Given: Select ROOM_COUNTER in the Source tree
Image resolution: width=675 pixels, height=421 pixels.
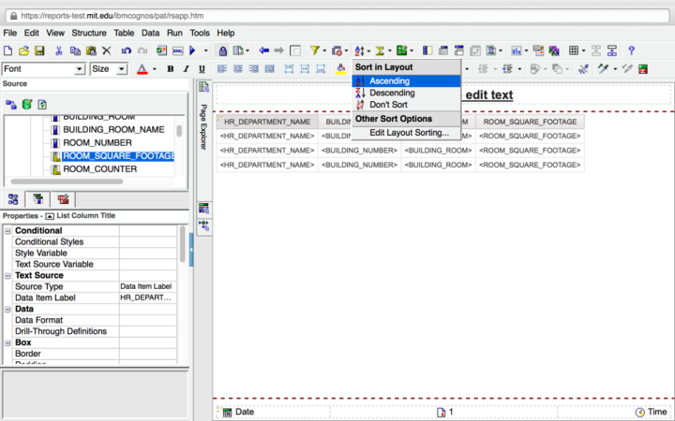Looking at the screenshot, I should point(99,169).
